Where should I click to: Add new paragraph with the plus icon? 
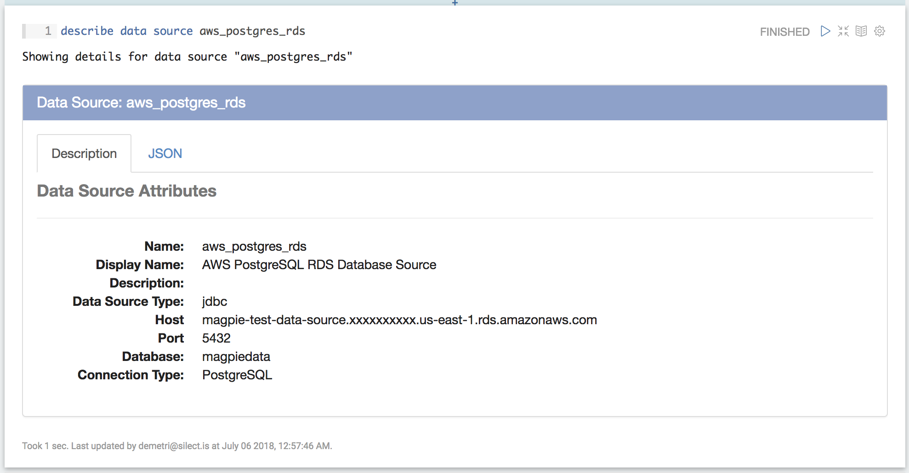coord(454,3)
